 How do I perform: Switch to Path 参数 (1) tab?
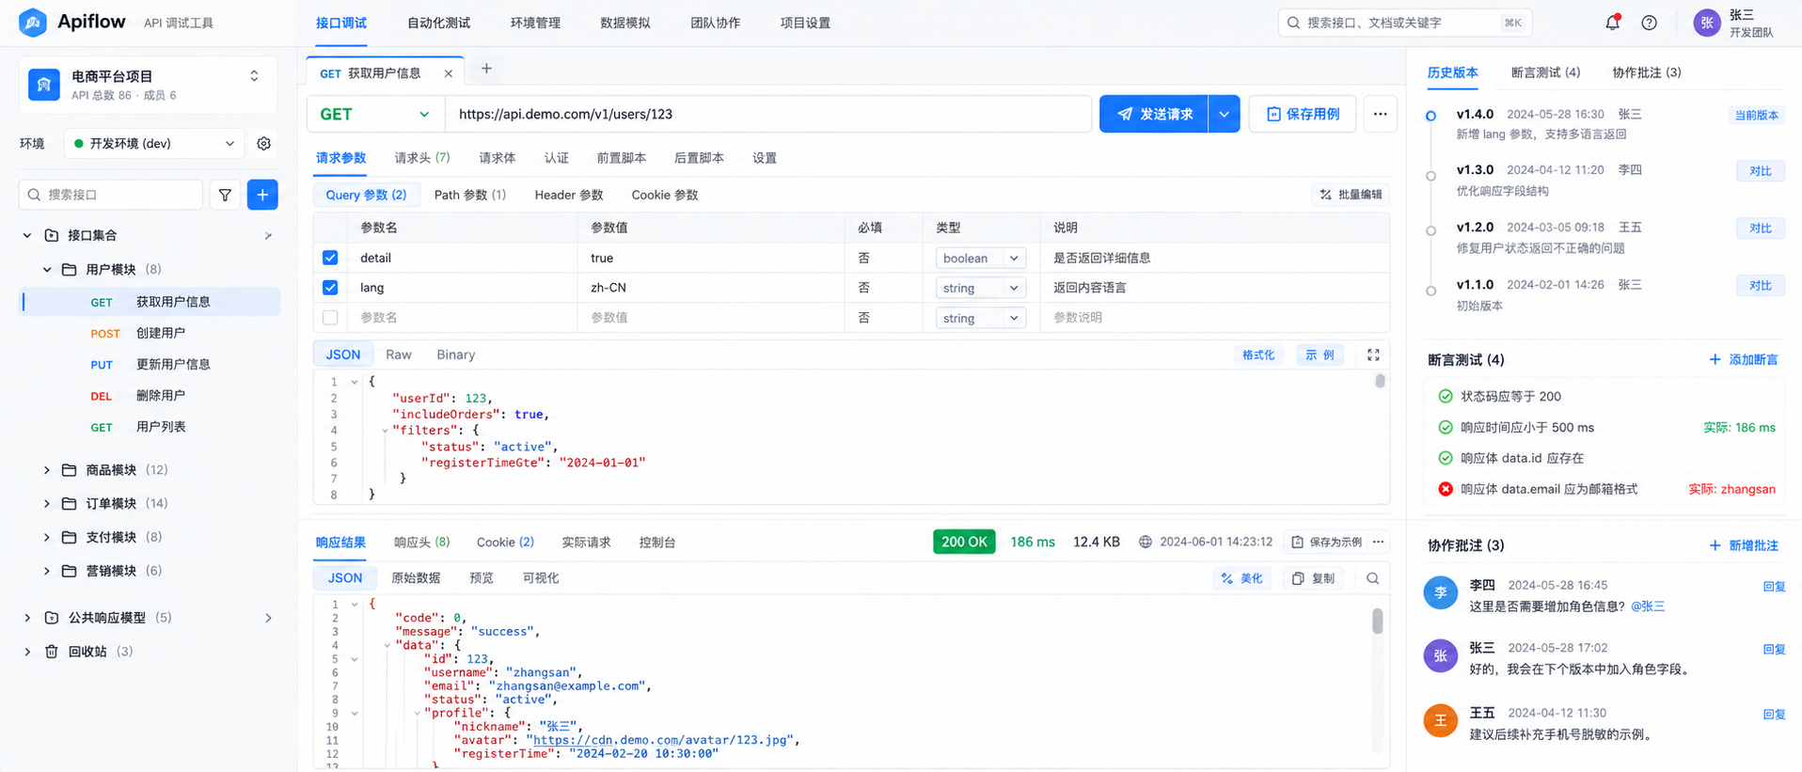(470, 195)
